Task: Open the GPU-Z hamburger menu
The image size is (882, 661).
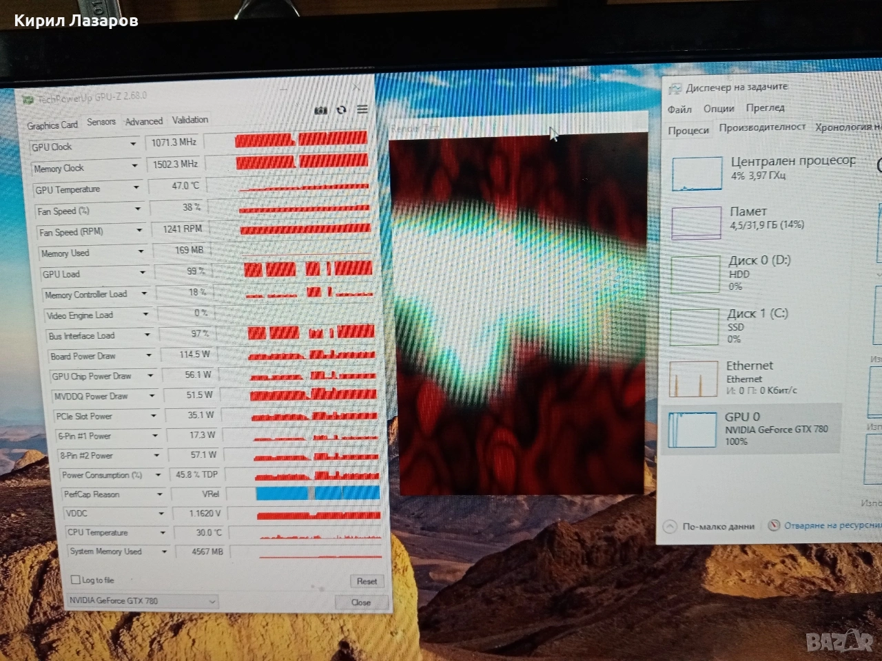Action: (x=362, y=109)
